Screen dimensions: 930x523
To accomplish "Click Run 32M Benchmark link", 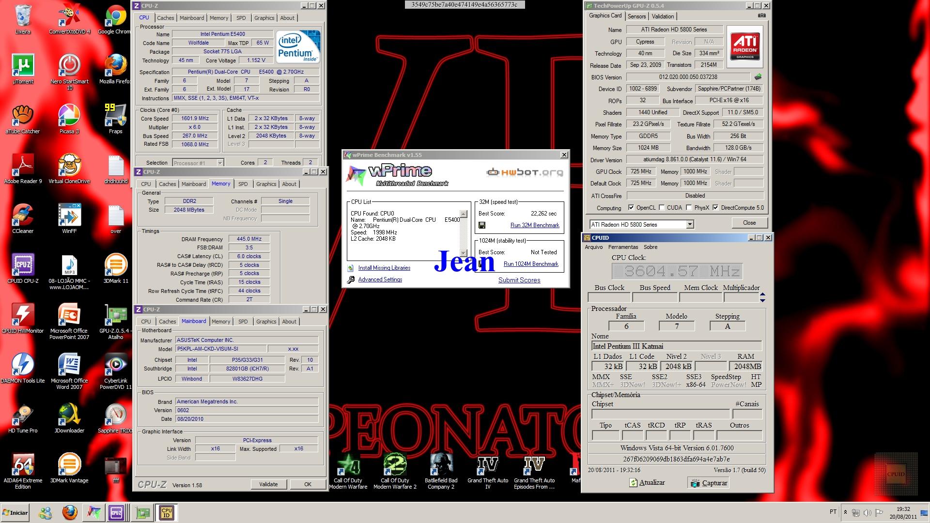I will [535, 225].
